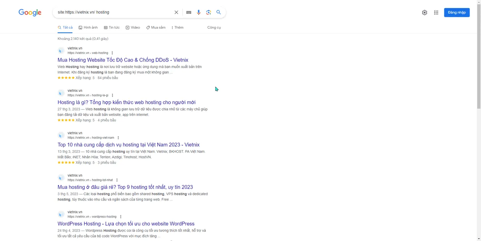481x241 pixels.
Task: Expand Thêm to see more search categories
Action: (177, 27)
